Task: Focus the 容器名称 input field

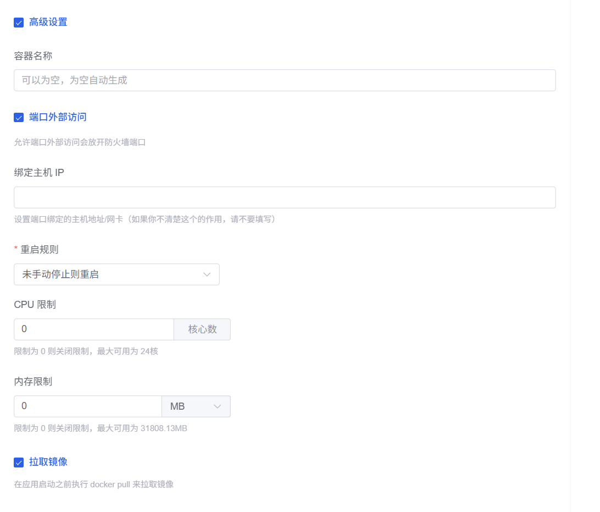Action: coord(284,80)
